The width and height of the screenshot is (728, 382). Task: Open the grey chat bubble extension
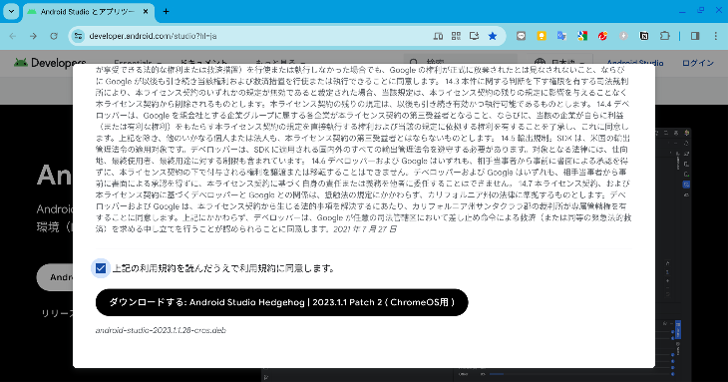521,36
